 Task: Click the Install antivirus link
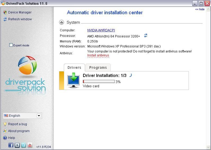(98, 55)
